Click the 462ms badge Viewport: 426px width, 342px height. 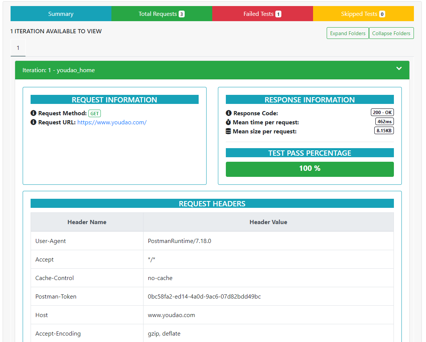pos(384,122)
